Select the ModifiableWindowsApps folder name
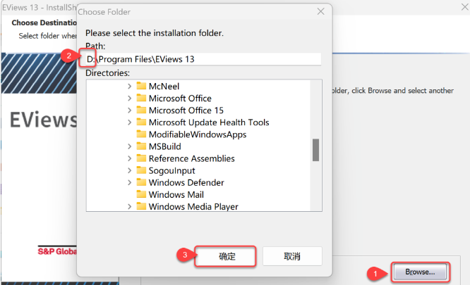 coord(198,134)
